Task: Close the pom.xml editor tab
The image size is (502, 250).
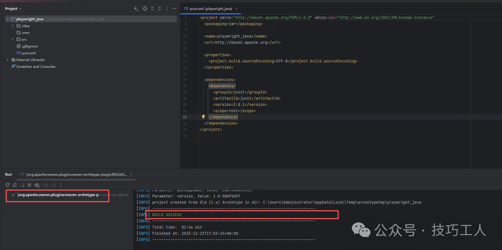Action: (x=236, y=8)
